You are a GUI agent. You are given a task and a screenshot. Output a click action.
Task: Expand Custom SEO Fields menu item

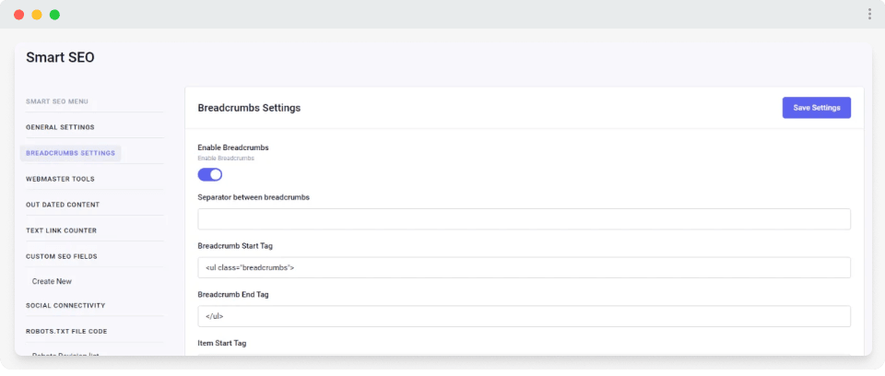(61, 256)
